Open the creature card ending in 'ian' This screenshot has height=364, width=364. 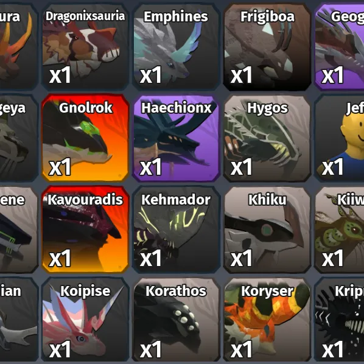tap(19, 320)
